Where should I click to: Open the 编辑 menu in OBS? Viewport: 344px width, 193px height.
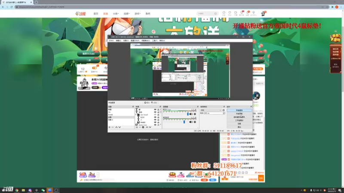tap(119, 41)
